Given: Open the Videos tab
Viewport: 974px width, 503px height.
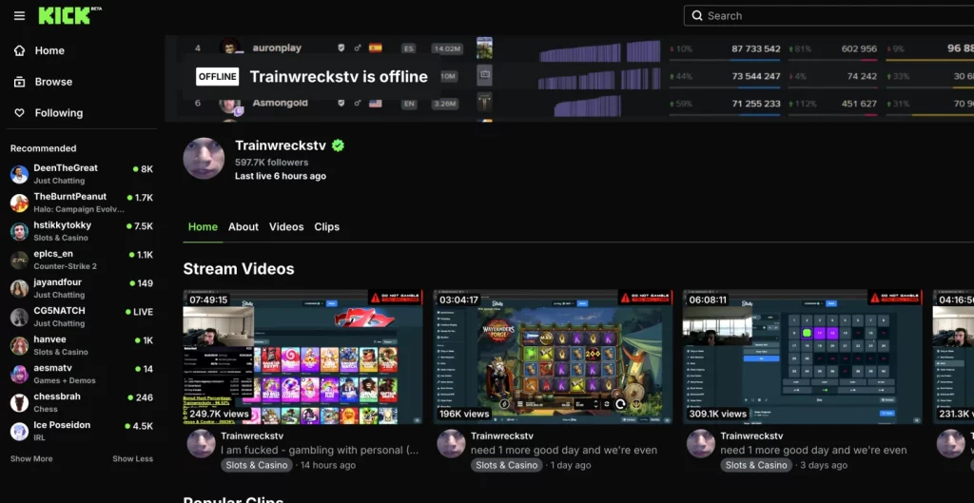Looking at the screenshot, I should (x=286, y=226).
